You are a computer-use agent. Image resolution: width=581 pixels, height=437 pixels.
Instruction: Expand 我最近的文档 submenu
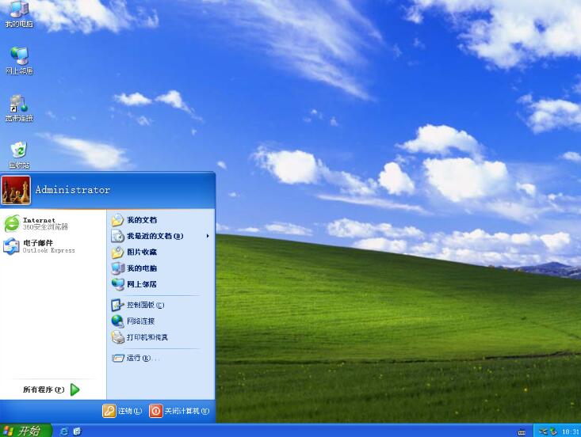coord(160,236)
